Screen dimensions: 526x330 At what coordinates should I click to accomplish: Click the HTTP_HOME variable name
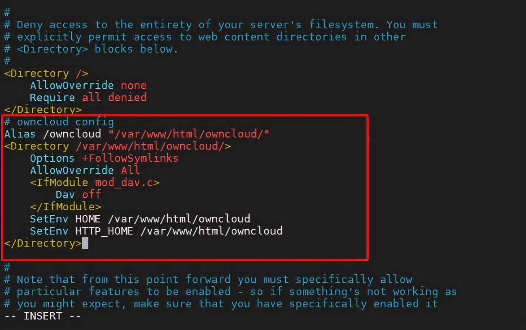(x=104, y=231)
